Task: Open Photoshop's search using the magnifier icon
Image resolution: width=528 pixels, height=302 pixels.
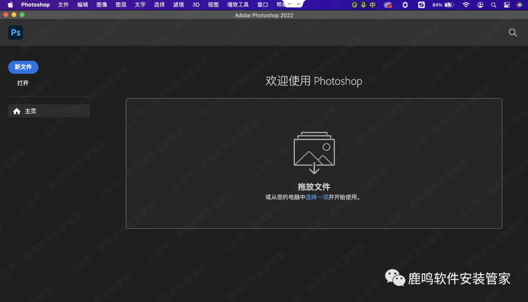Action: (512, 32)
